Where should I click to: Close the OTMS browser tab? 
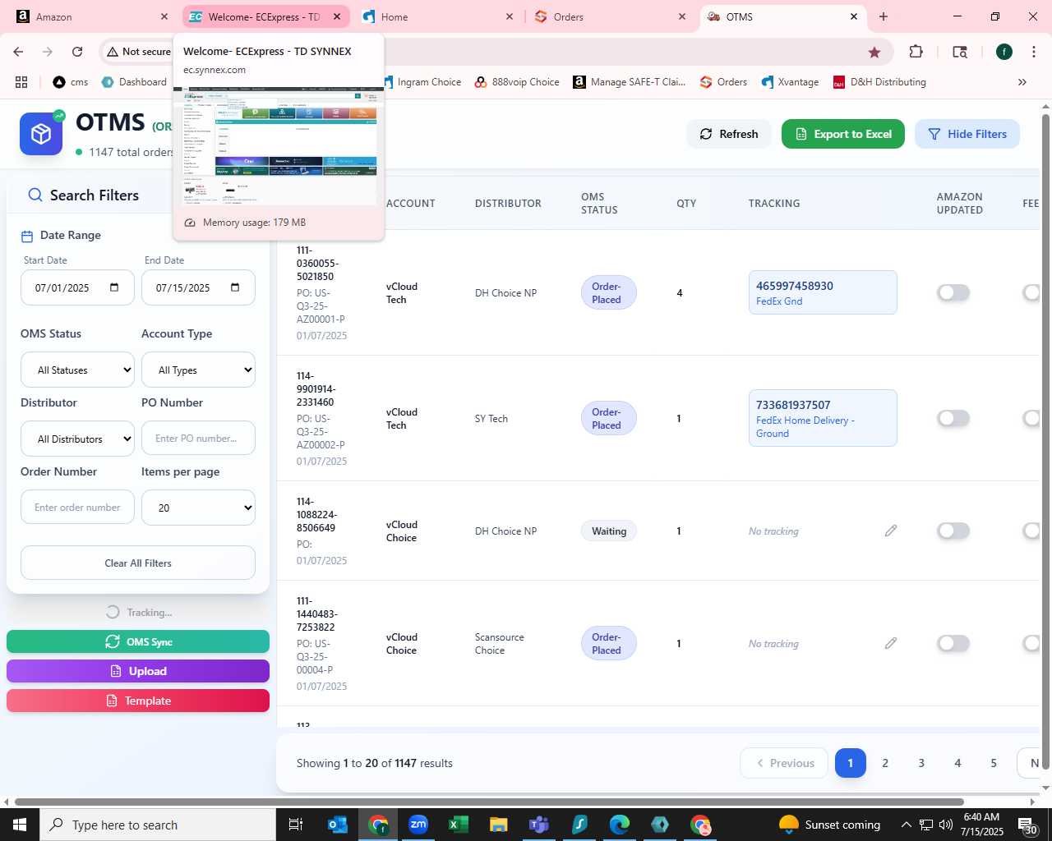pyautogui.click(x=854, y=16)
